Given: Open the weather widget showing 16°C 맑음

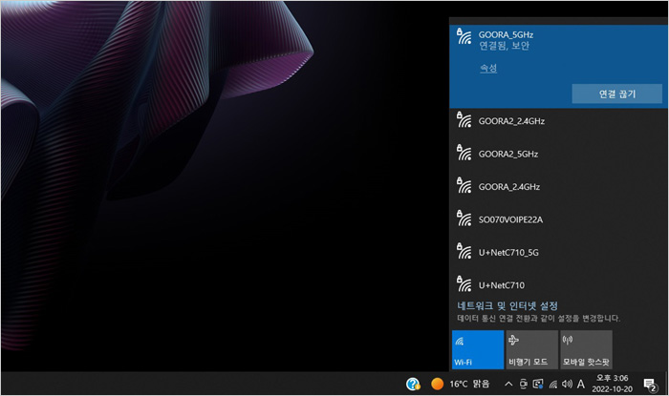Looking at the screenshot, I should pyautogui.click(x=460, y=385).
